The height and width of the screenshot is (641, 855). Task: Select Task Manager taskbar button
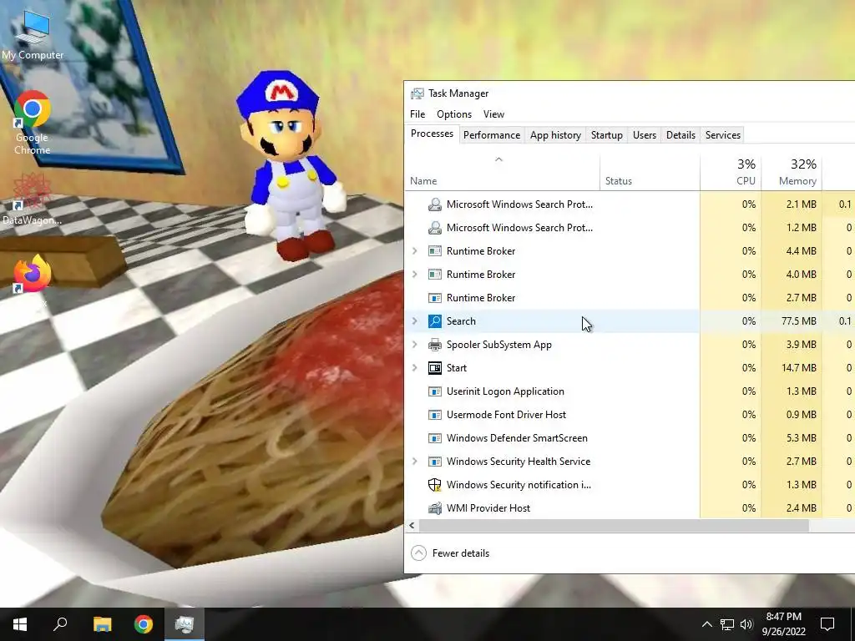185,624
